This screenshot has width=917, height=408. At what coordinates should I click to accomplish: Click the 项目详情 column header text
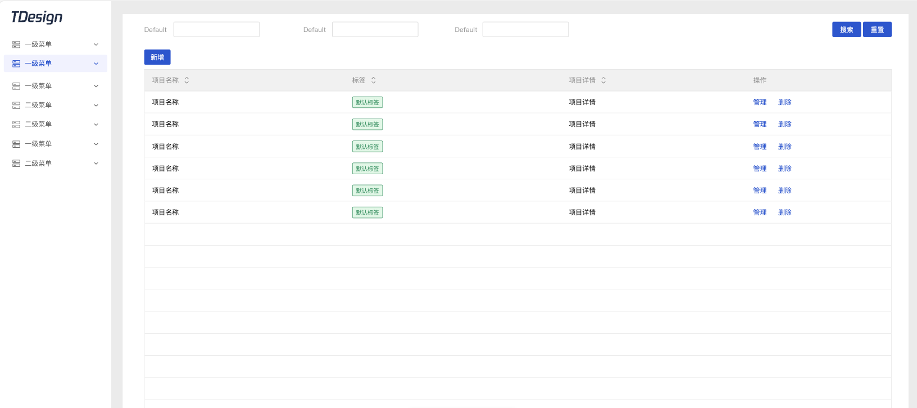[x=582, y=80]
